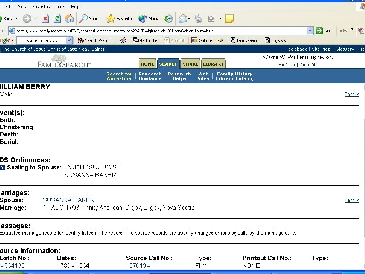Screen dimensions: 365x274
Task: Open Research Guidance link
Action: click(x=150, y=76)
